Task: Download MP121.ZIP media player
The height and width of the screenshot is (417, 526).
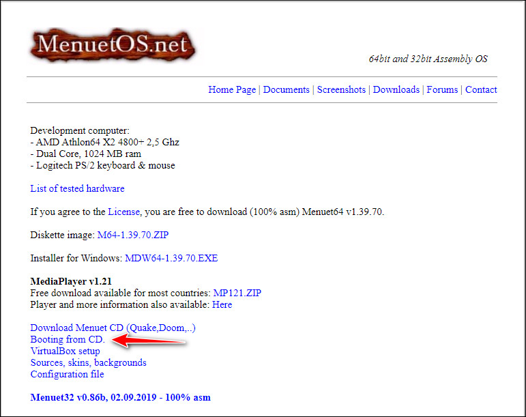Action: [x=237, y=293]
